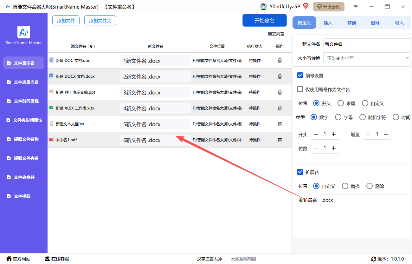Viewport: 412px width, 264px height.
Task: Toggle the 编号设置 checkbox
Action: point(300,76)
